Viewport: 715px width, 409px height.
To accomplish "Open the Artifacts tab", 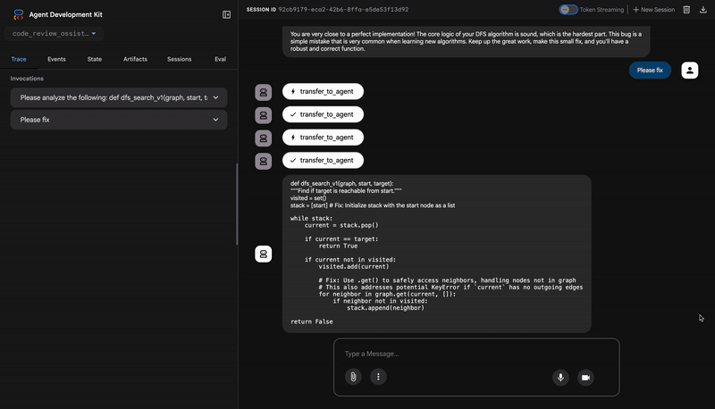I will click(135, 59).
